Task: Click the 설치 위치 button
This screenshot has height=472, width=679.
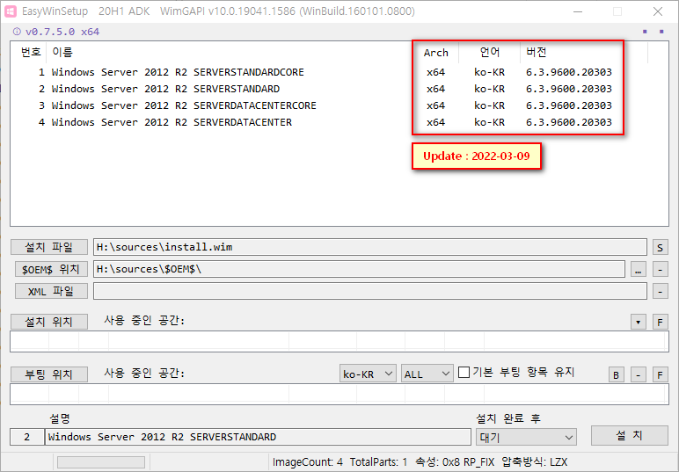Action: click(49, 322)
